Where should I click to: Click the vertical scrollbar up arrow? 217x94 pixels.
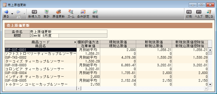tap(210, 50)
